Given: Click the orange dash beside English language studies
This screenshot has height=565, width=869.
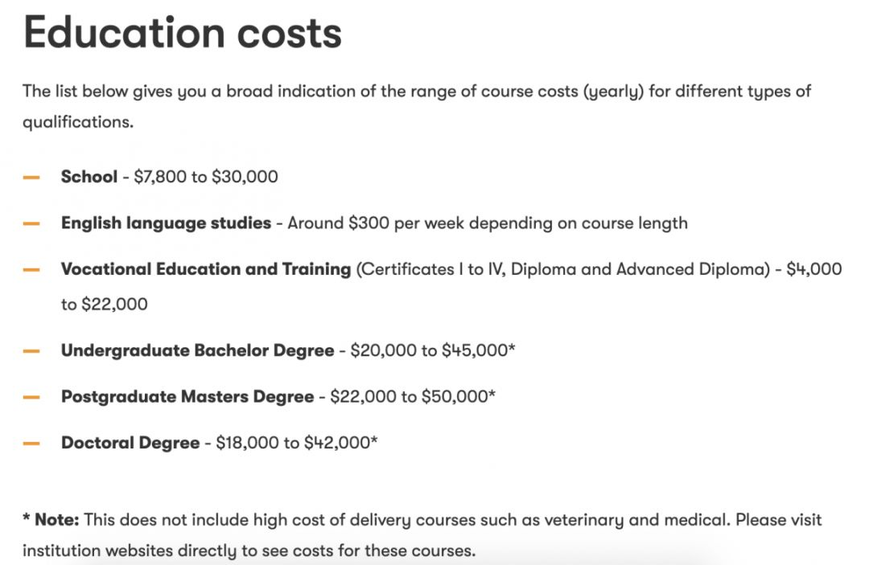Looking at the screenshot, I should [31, 223].
